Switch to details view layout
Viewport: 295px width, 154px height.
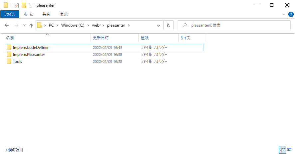[x=282, y=150]
